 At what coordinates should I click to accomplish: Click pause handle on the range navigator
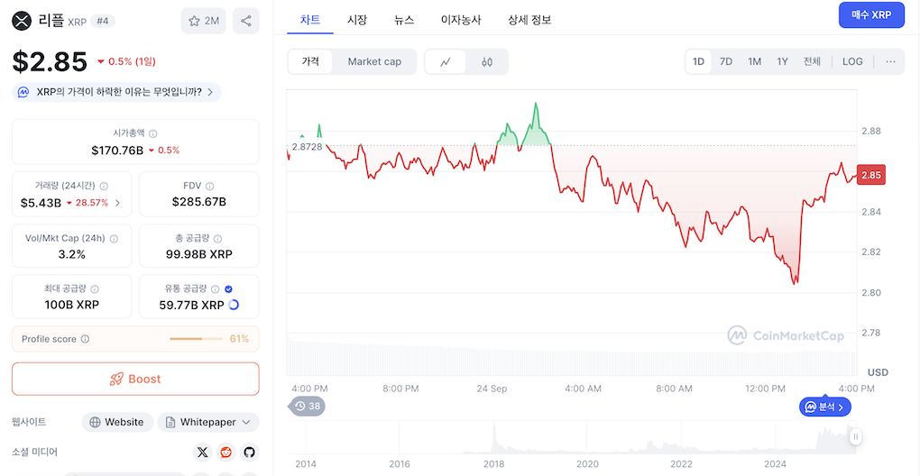click(x=856, y=436)
